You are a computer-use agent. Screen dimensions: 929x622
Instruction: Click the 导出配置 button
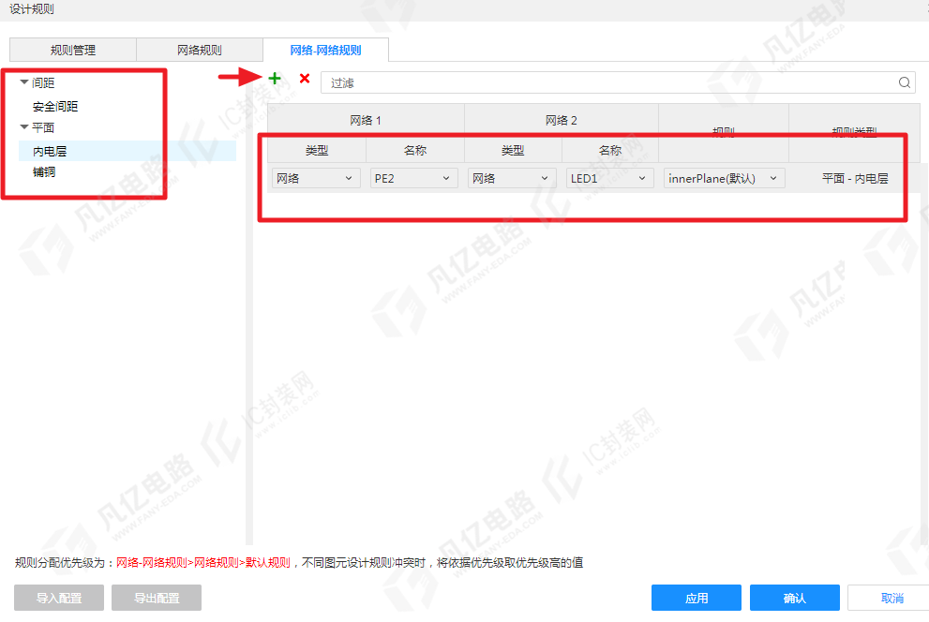point(157,598)
